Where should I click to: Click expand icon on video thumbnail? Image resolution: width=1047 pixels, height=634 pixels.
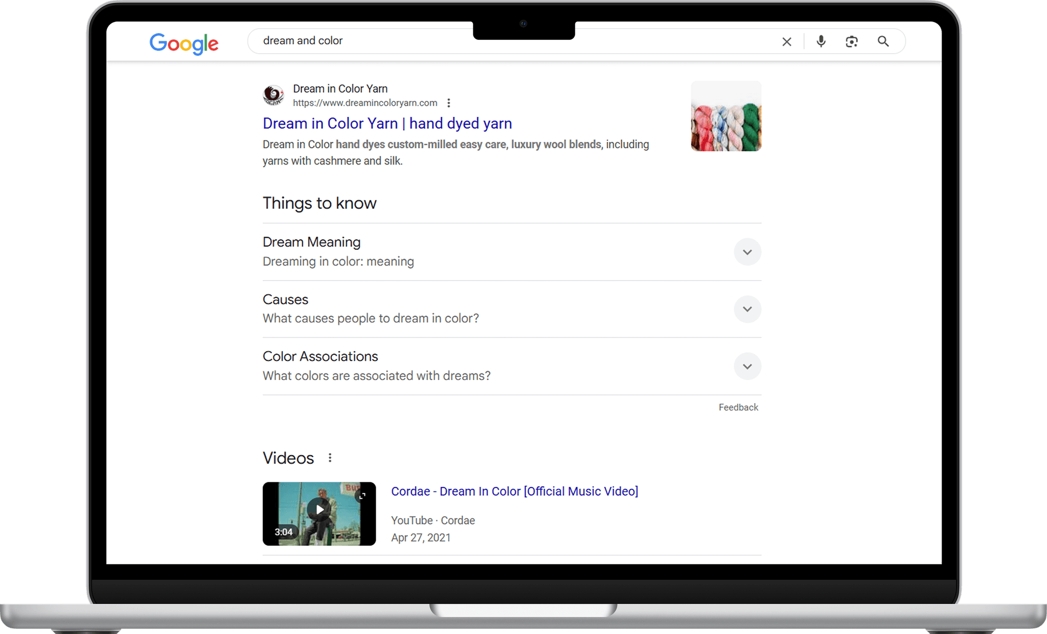coord(362,496)
